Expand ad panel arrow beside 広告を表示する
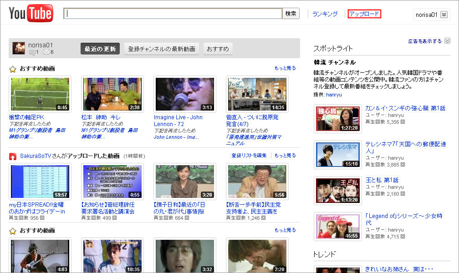This screenshot has height=273, width=459. coord(447,41)
